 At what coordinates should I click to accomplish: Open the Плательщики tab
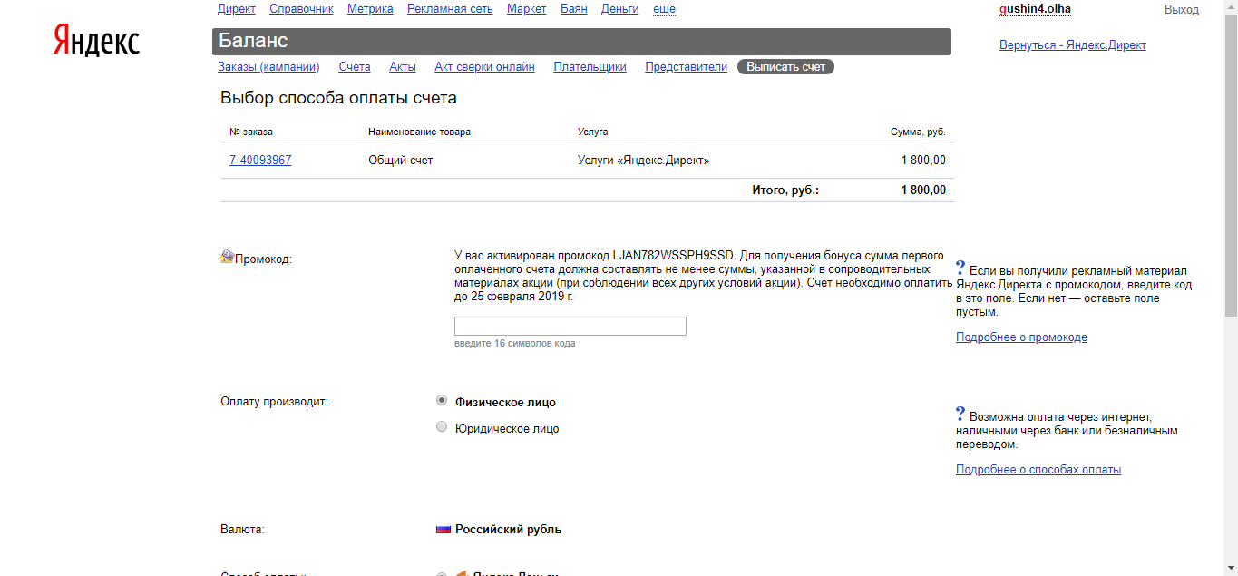tap(590, 67)
